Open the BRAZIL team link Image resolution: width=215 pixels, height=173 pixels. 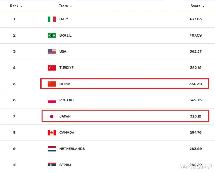(x=65, y=35)
